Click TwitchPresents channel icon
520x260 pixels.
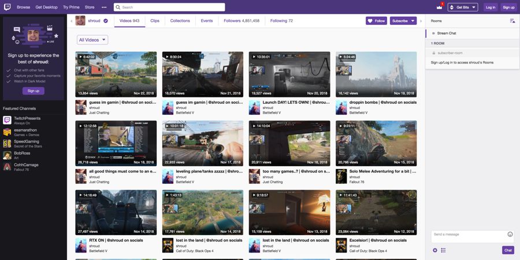click(x=8, y=120)
